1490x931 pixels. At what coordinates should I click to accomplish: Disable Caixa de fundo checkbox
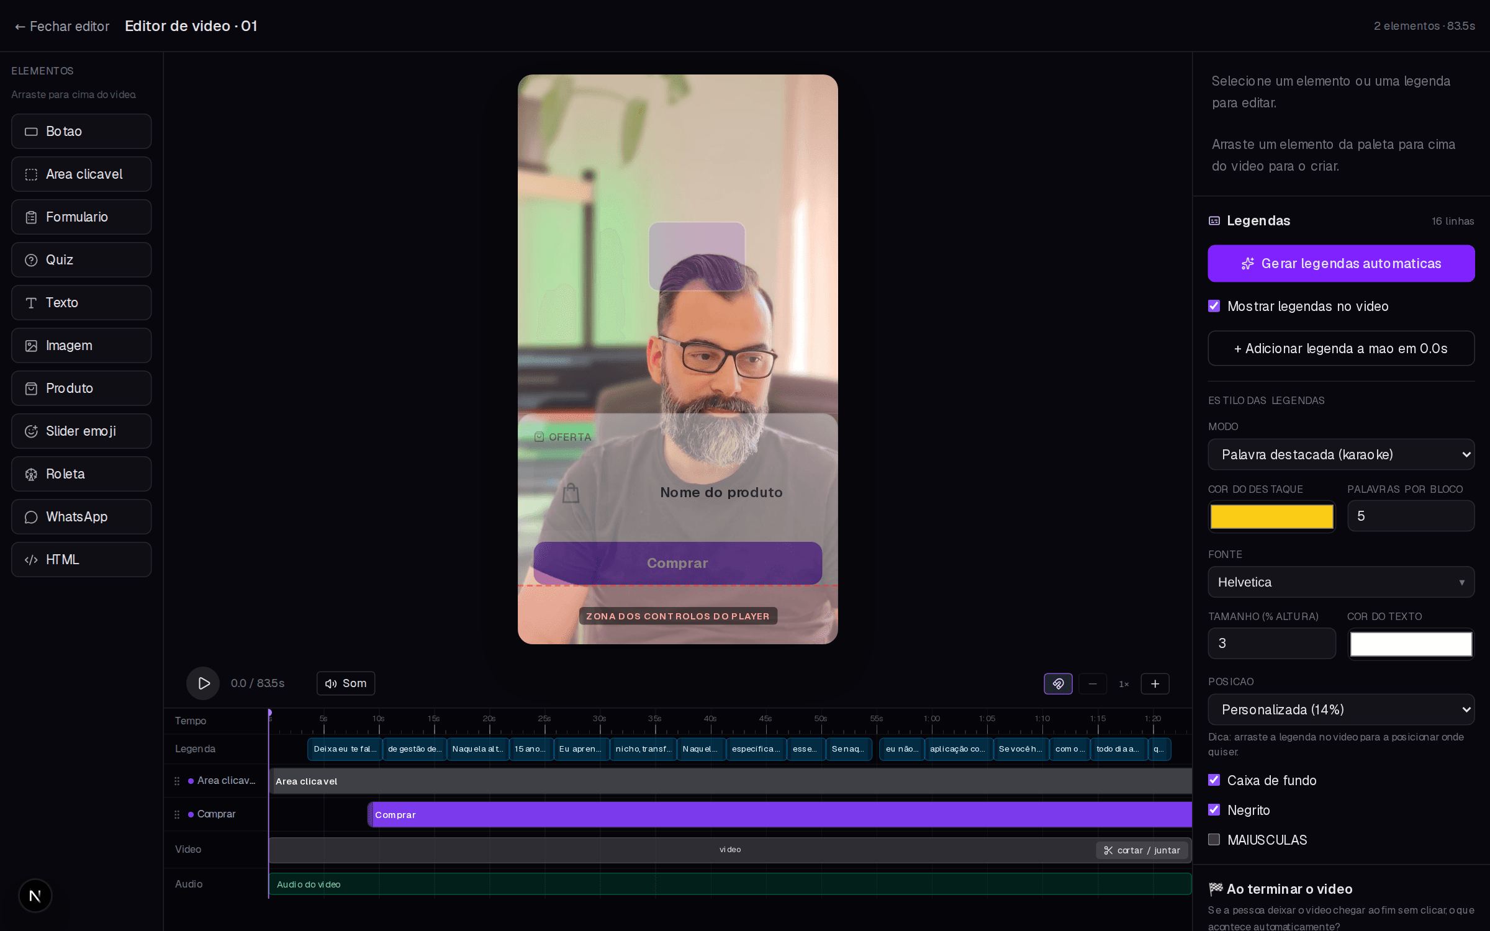pos(1214,780)
